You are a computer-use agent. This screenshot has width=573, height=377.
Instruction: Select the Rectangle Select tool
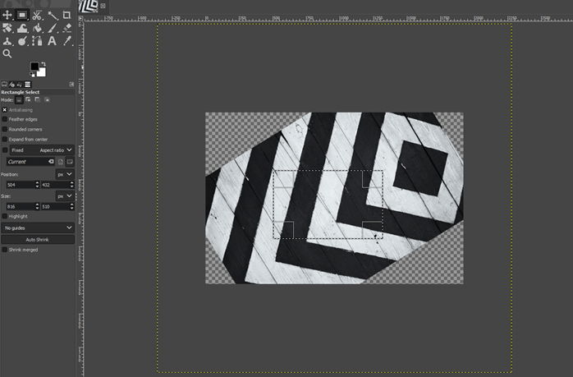(22, 15)
